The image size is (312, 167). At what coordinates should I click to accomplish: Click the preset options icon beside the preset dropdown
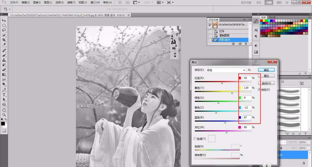click(249, 70)
